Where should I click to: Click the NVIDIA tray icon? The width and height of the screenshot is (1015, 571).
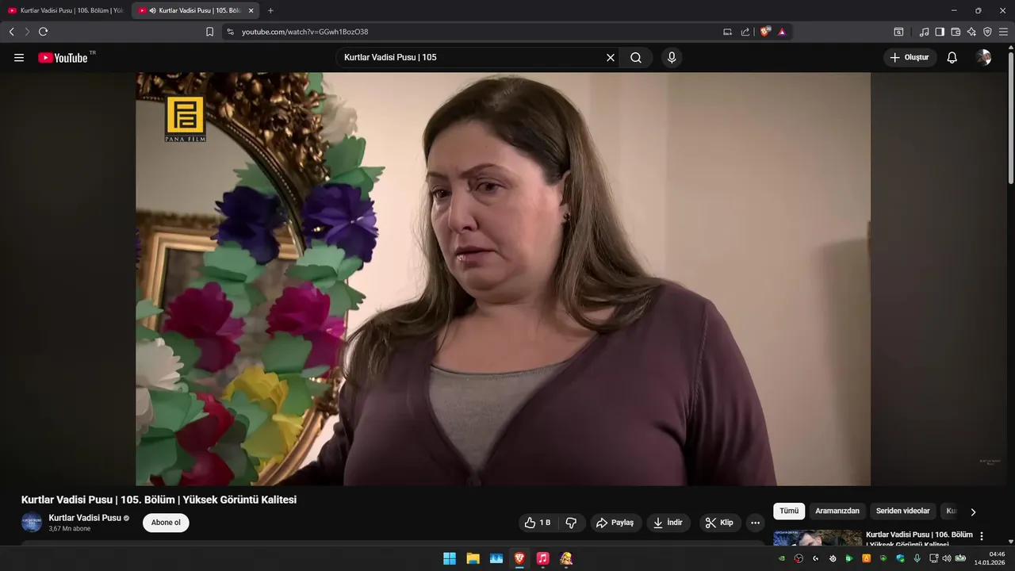tap(782, 558)
